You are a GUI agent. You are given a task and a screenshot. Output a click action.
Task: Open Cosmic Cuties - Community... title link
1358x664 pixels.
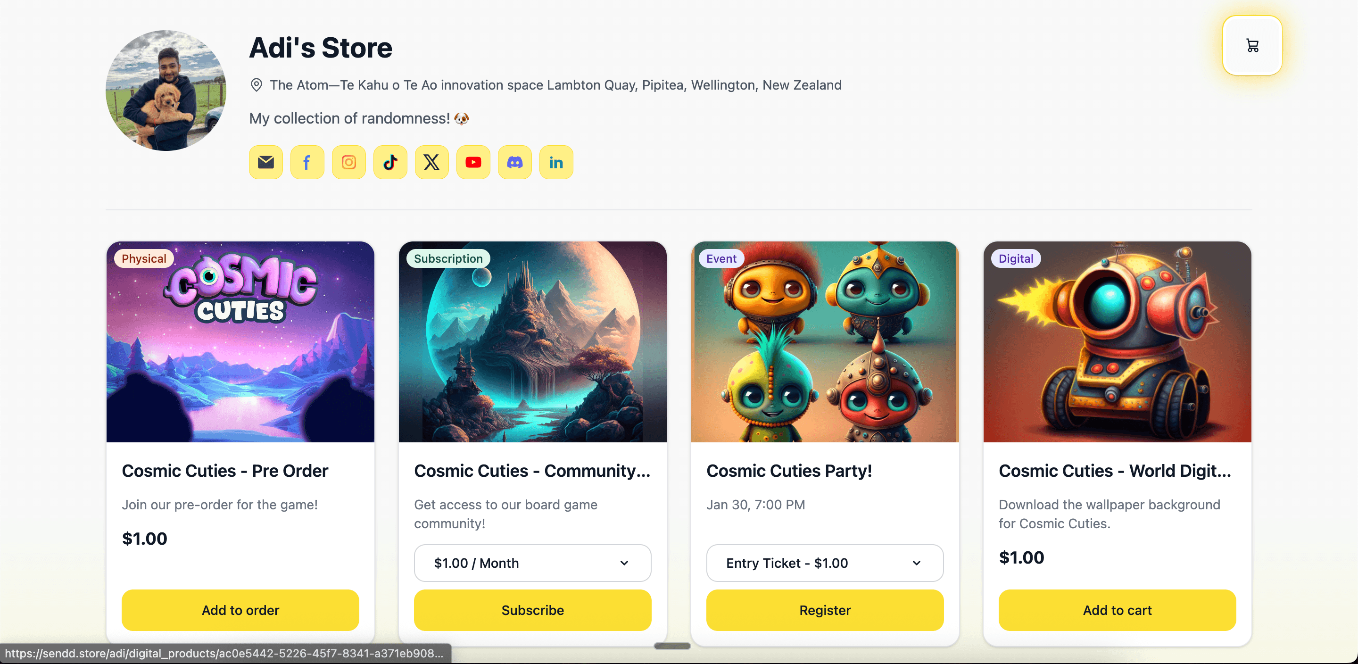532,471
